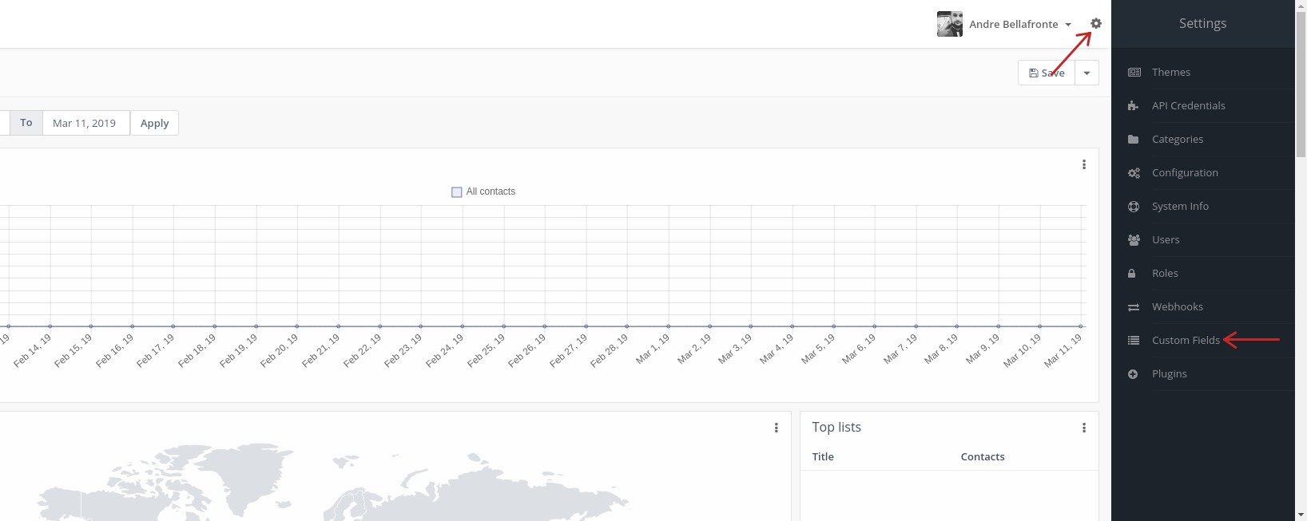Viewport: 1307px width, 521px height.
Task: Click the Apply date range button
Action: point(154,124)
